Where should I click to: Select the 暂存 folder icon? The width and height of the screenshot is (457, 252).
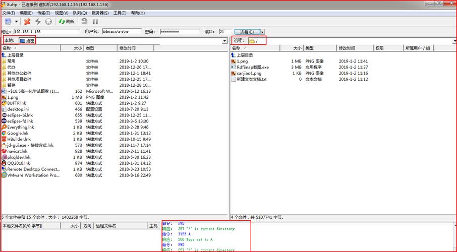tap(4, 85)
